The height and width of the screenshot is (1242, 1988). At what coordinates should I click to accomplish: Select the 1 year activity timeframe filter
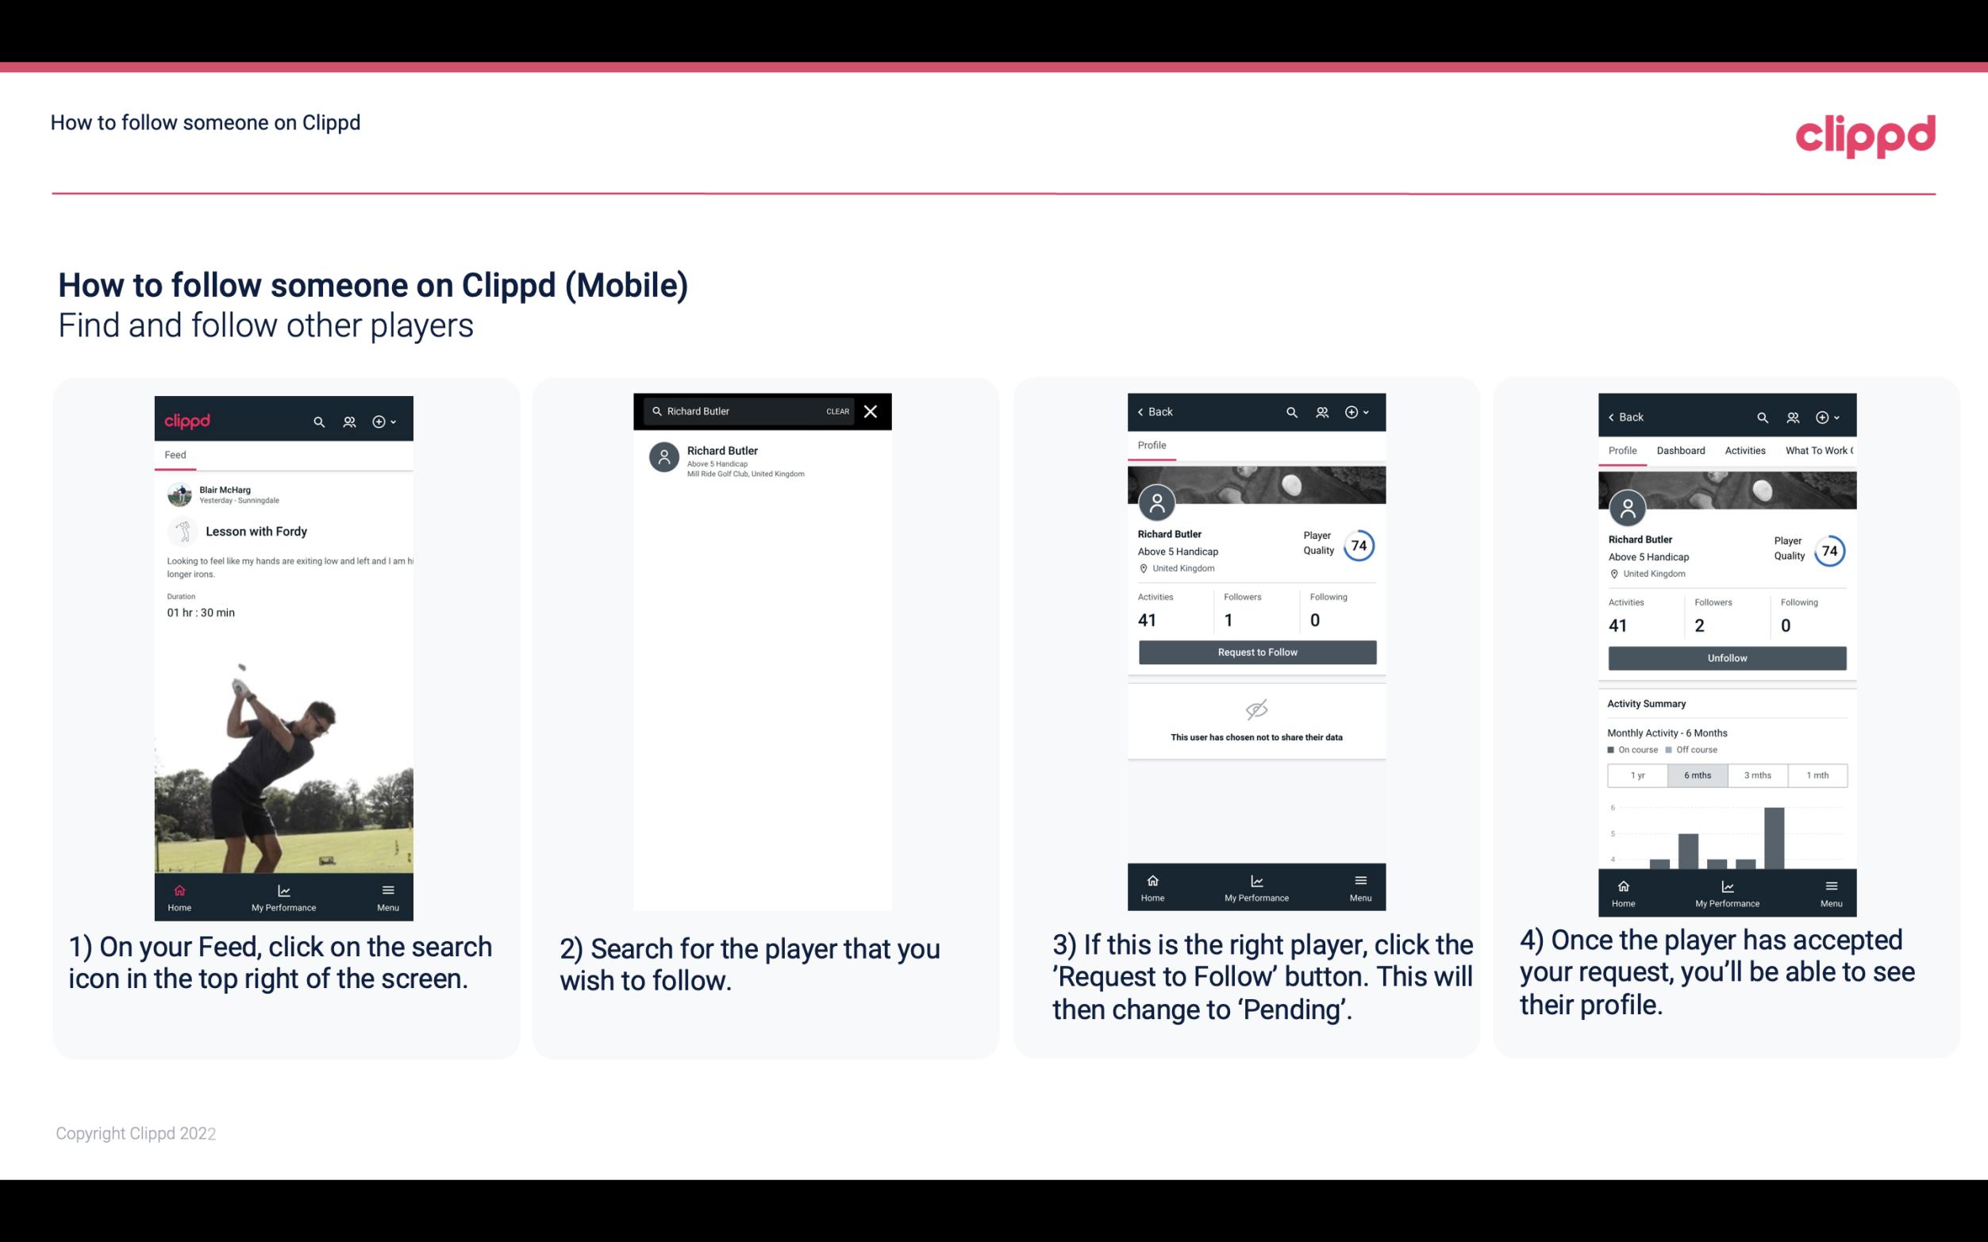(1637, 774)
